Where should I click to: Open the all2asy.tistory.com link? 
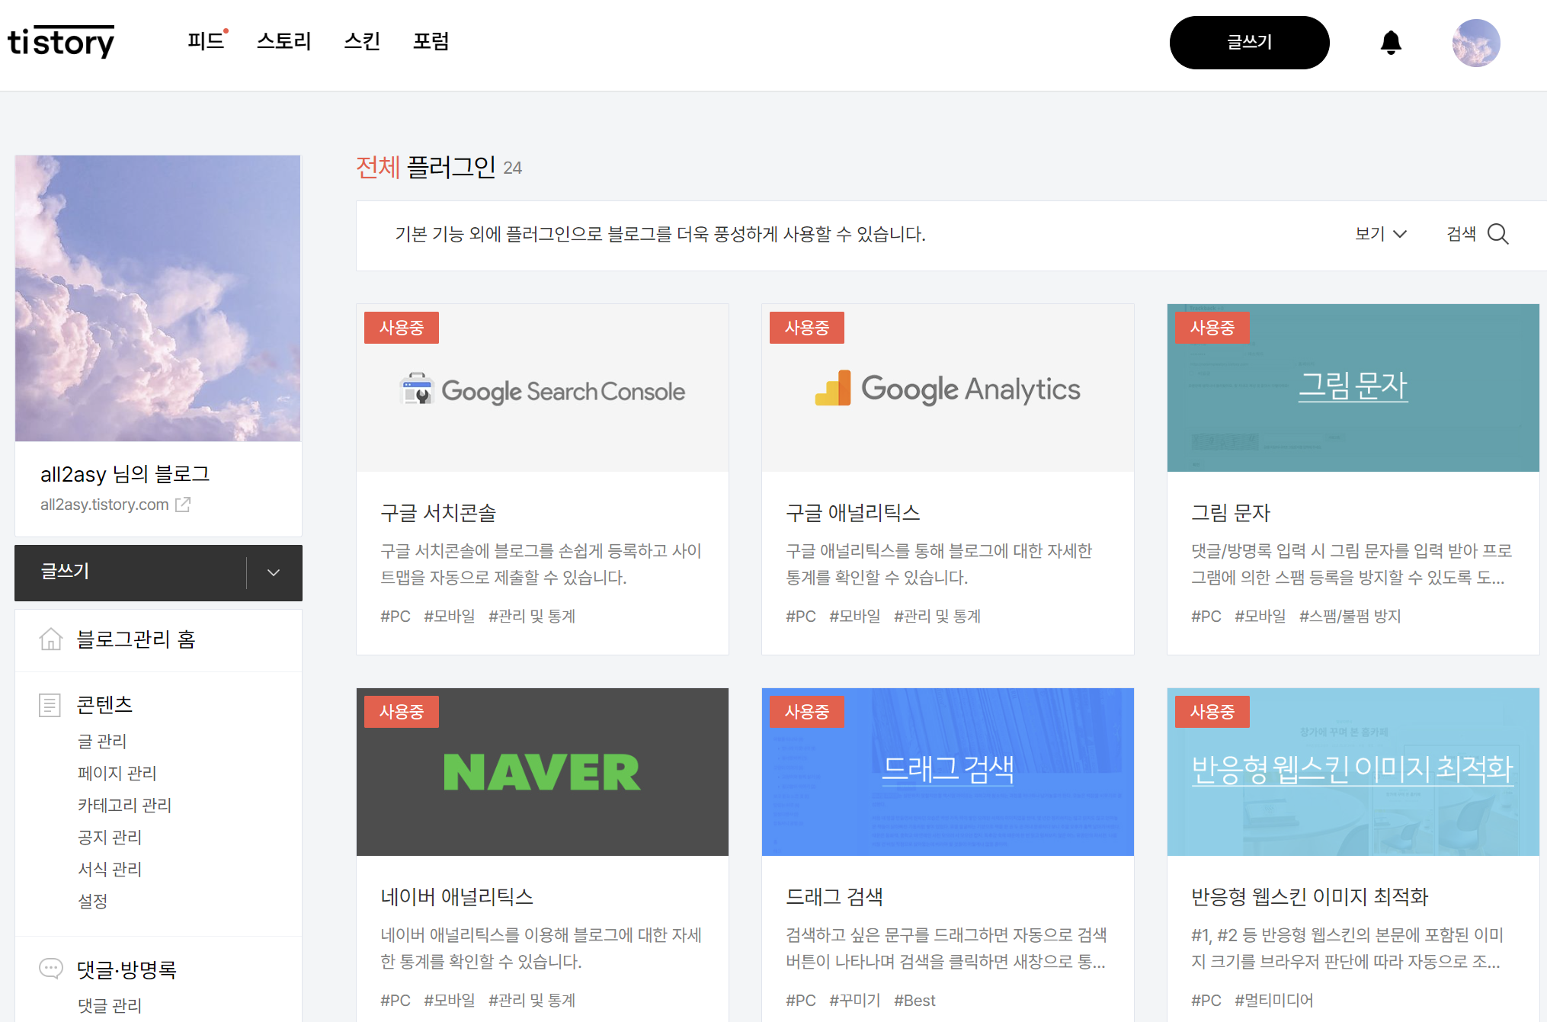[x=104, y=505]
